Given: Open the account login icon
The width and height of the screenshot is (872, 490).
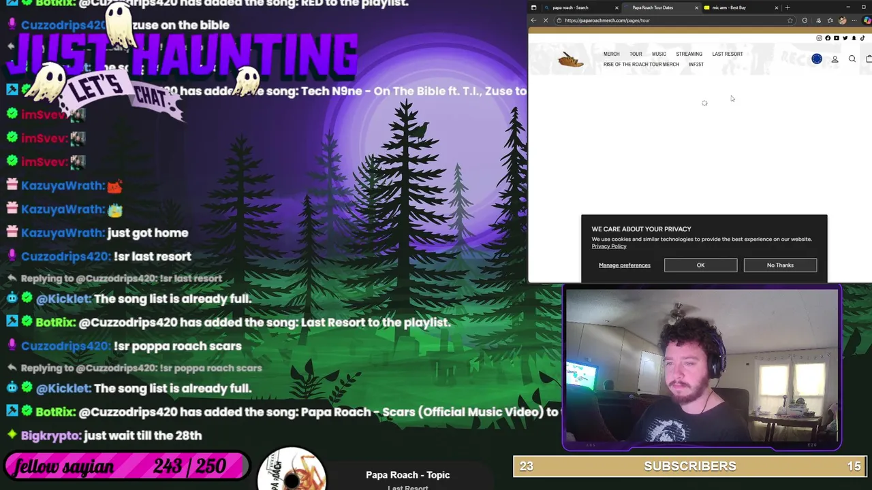Looking at the screenshot, I should point(835,59).
